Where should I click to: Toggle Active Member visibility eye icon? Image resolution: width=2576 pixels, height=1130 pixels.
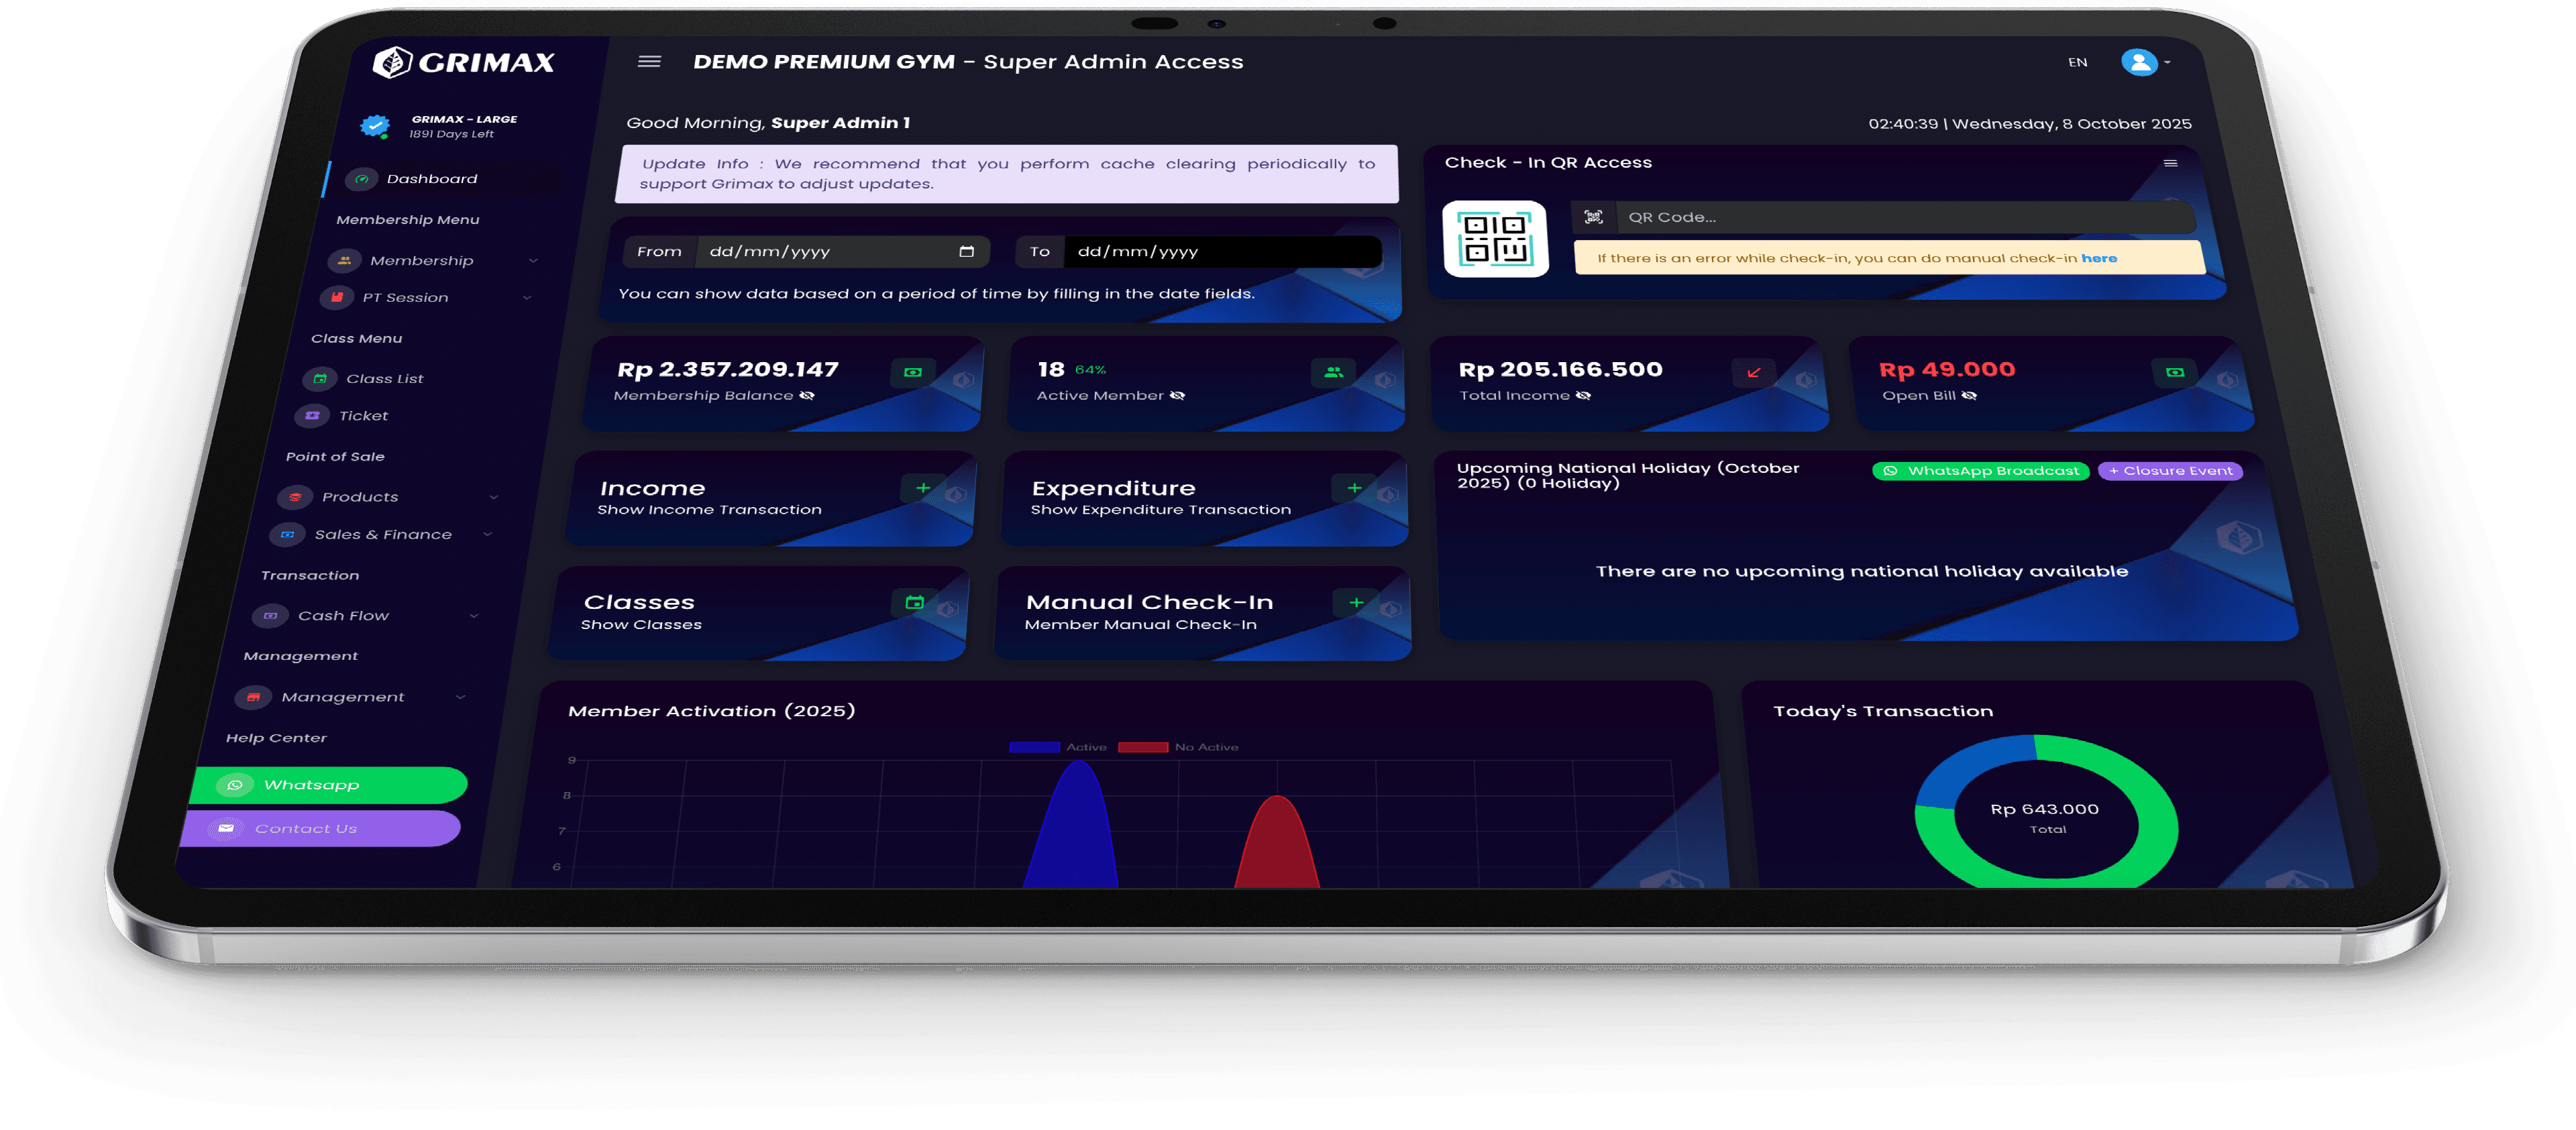1177,396
